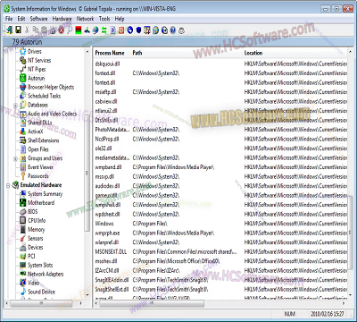Click the Sound Device note icon

pyautogui.click(x=23, y=292)
